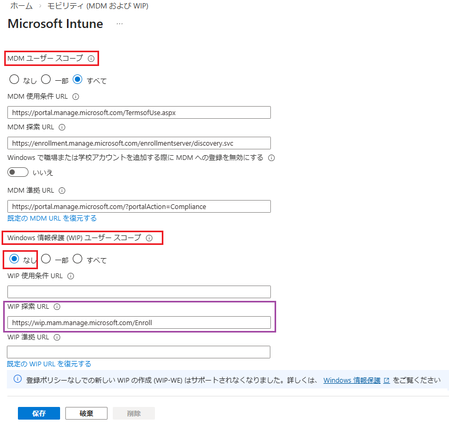Click info icon next to WIP ユーザー スコープ
The height and width of the screenshot is (427, 449).
point(149,238)
